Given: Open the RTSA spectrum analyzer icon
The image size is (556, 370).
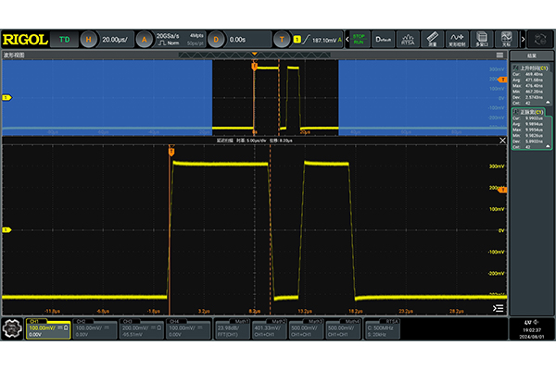Looking at the screenshot, I should pos(409,40).
